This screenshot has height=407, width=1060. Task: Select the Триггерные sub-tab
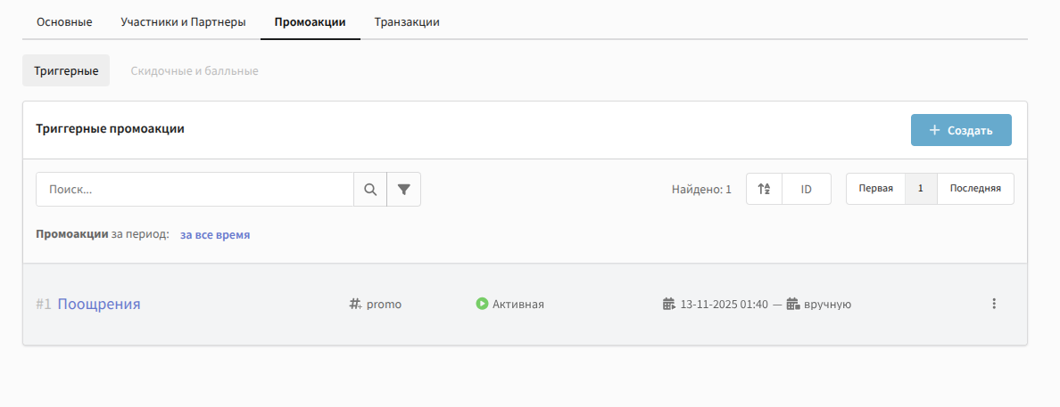tap(66, 70)
